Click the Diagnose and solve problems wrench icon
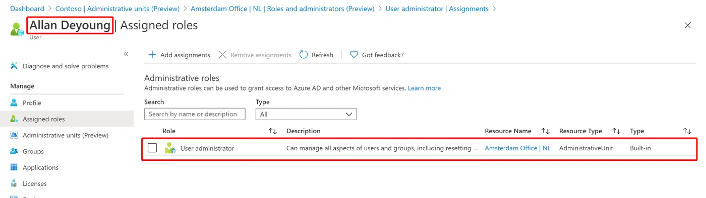 pos(14,66)
